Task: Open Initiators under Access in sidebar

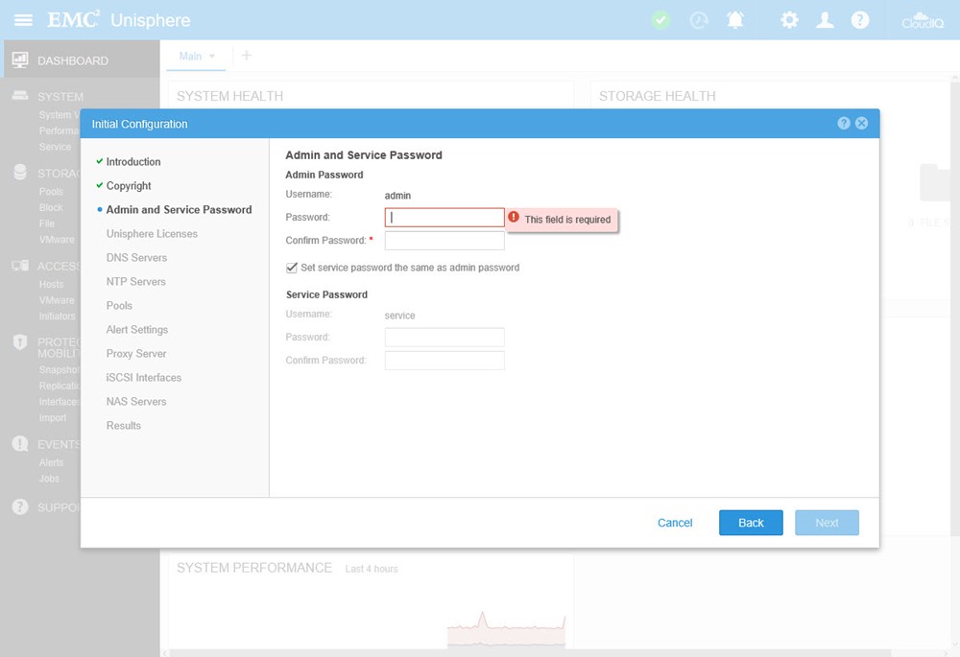Action: (x=58, y=316)
